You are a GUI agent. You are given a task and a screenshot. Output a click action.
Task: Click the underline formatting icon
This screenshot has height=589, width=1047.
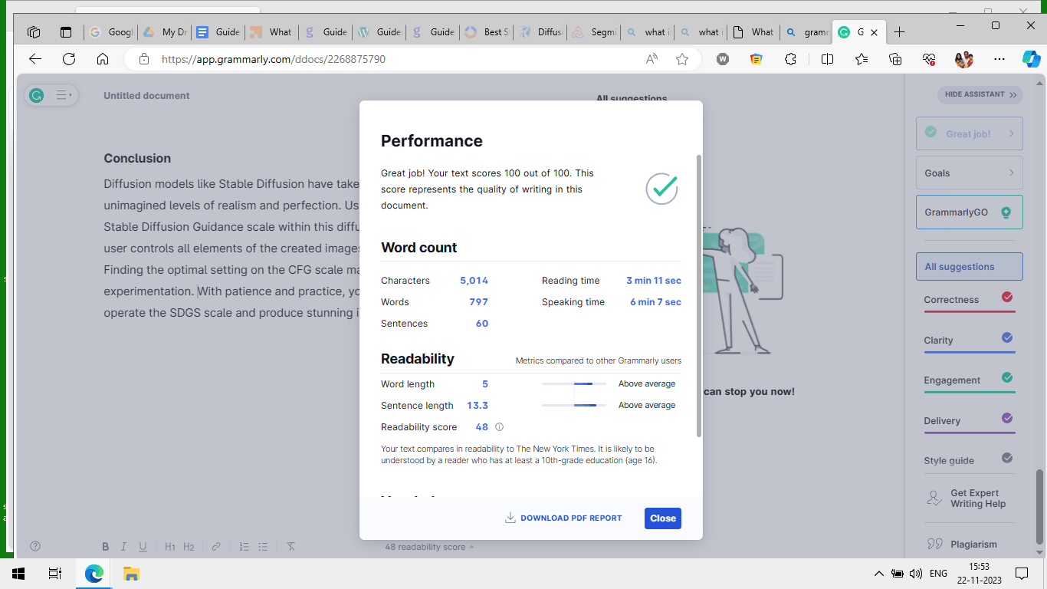click(143, 547)
